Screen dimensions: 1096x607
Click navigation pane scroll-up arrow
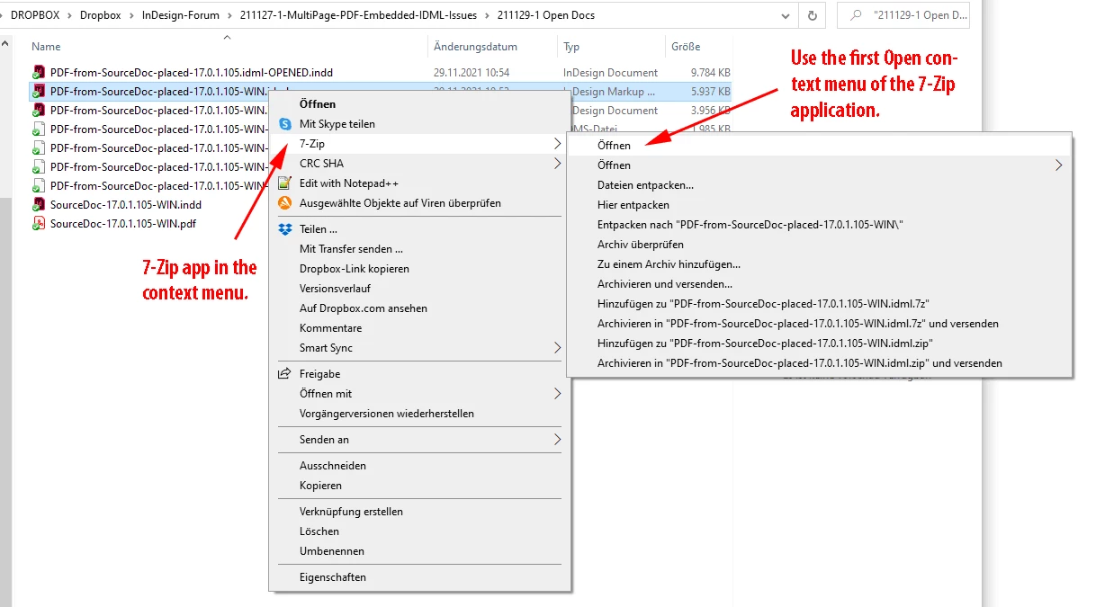6,43
